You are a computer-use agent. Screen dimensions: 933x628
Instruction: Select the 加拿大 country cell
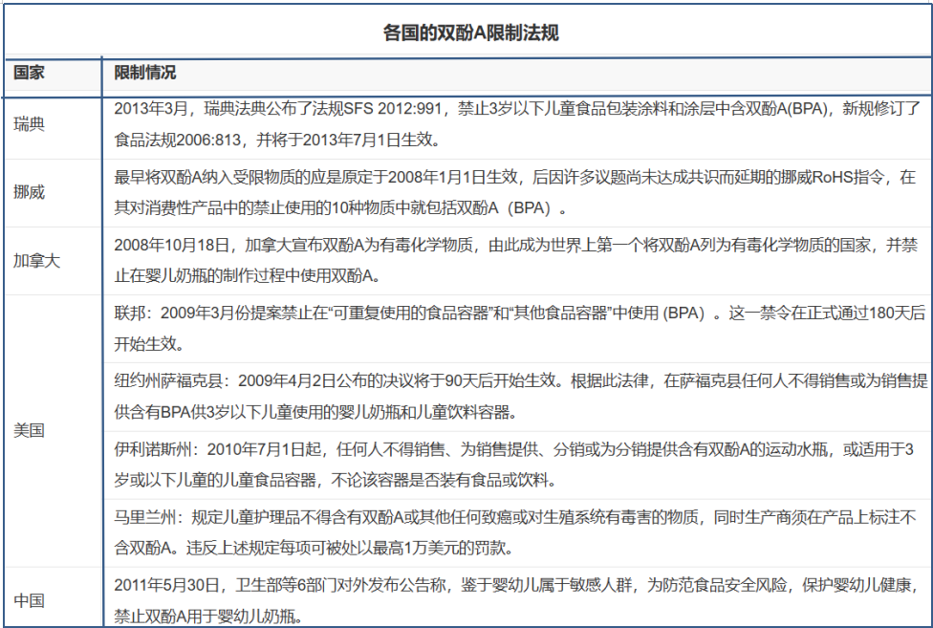coord(37,260)
